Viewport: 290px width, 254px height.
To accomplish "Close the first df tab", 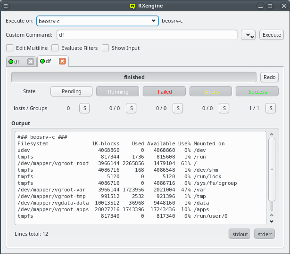I will coord(31,62).
